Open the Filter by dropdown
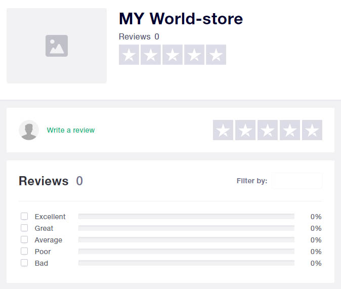 click(297, 181)
